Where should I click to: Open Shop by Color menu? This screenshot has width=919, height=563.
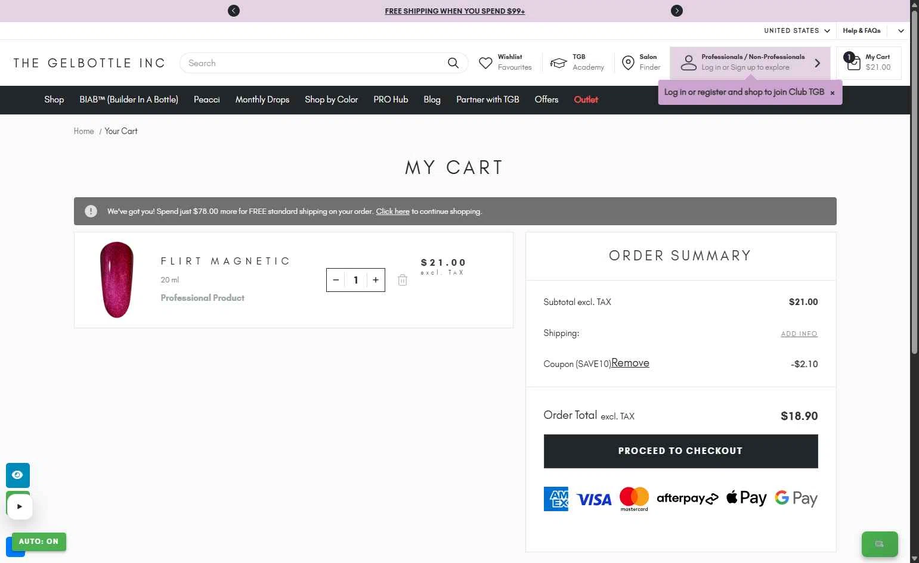click(331, 99)
